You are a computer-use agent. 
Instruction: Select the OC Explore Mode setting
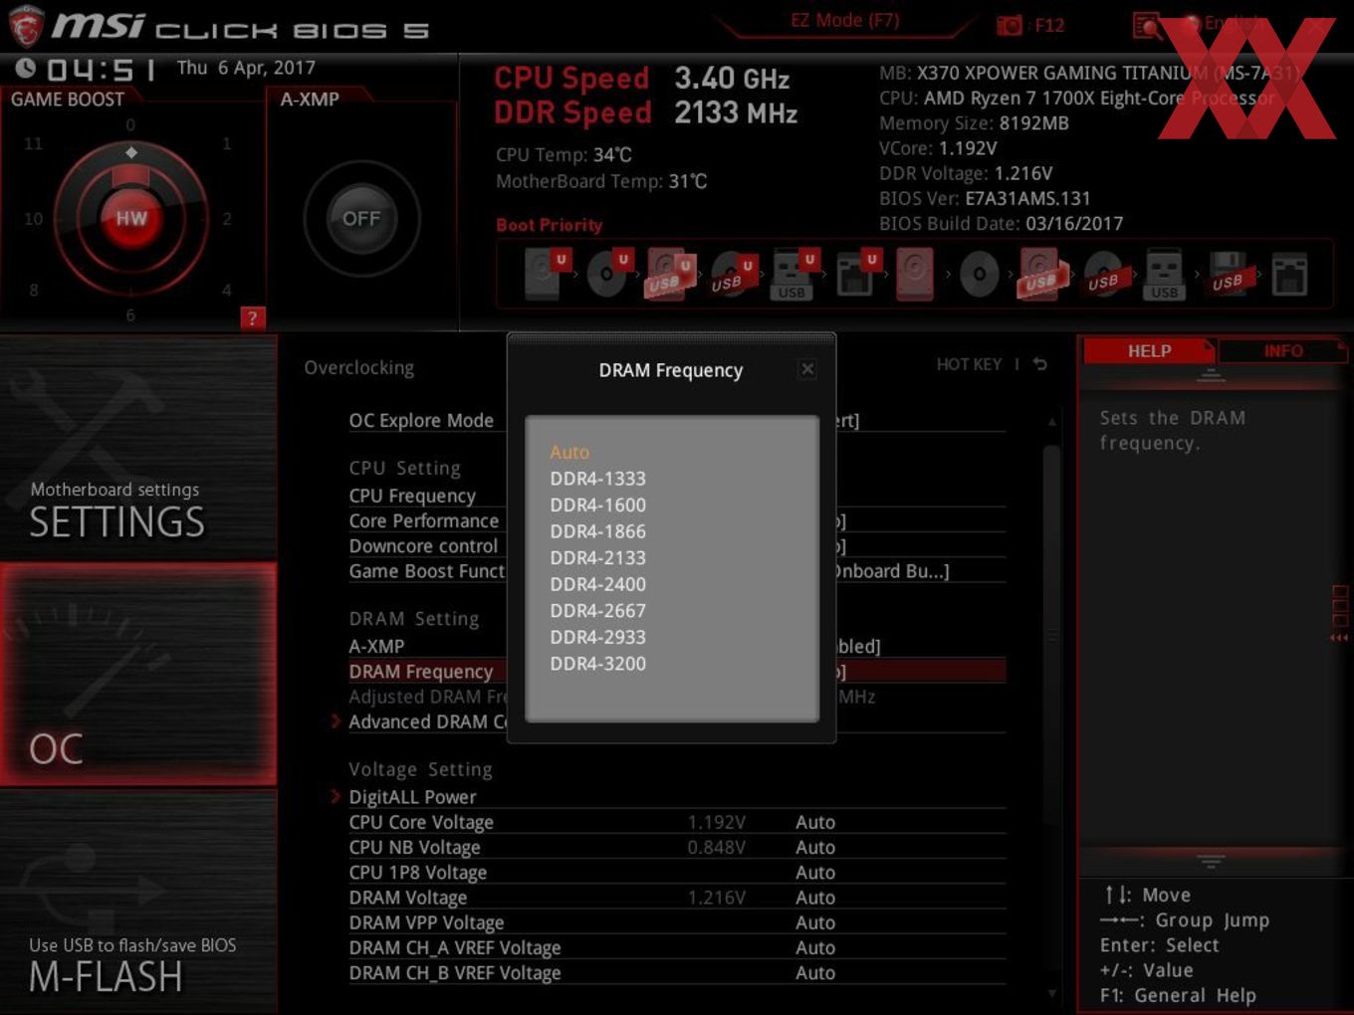[x=421, y=420]
